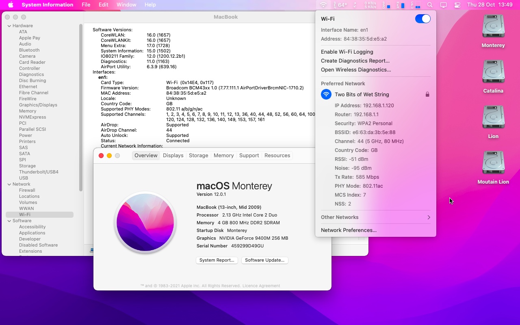520x325 pixels.
Task: Collapse the Software section in sidebar
Action: (9, 221)
